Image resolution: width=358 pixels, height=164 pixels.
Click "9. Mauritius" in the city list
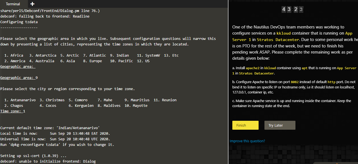coord(137,100)
